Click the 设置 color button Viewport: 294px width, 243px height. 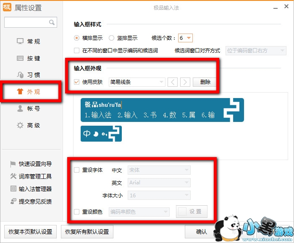pyautogui.click(x=192, y=212)
